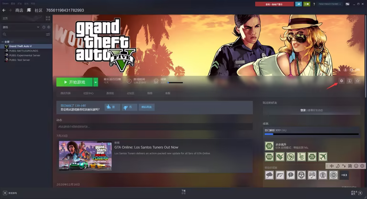Open the 商店 store tab
Screen dimensions: 367x199
tap(19, 10)
